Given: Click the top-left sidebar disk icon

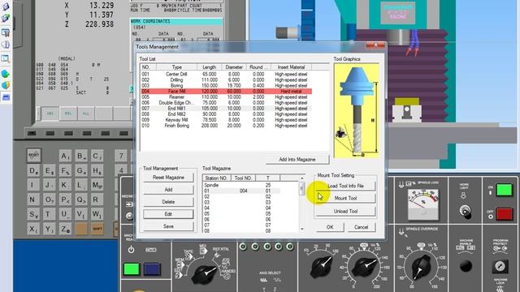Looking at the screenshot, I should [6, 6].
